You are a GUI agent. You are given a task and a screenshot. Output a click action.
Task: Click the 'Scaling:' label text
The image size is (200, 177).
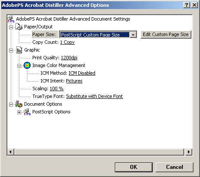click(40, 88)
